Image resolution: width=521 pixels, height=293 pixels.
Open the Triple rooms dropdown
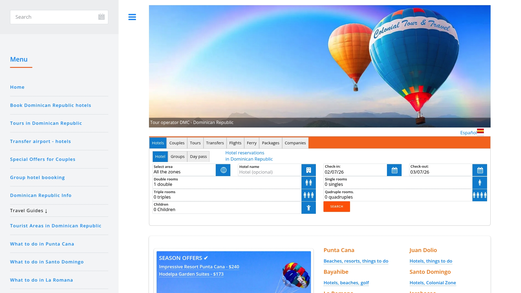point(227,195)
